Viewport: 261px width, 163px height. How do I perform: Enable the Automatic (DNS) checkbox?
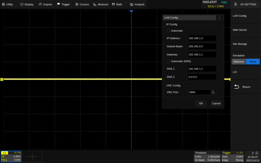coord(168,61)
